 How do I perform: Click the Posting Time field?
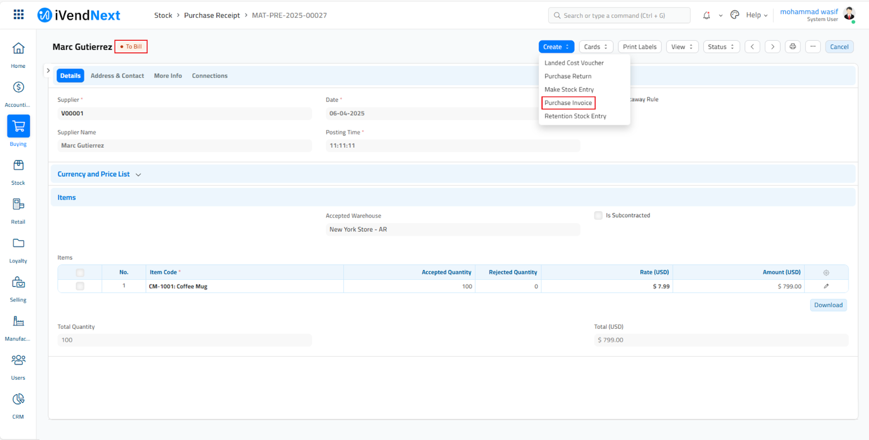tap(453, 146)
